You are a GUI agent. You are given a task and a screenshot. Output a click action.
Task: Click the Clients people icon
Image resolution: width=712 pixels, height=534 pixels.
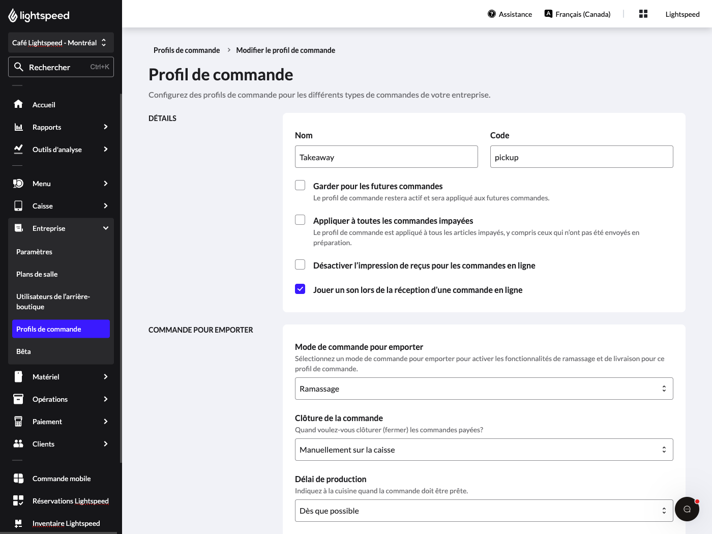point(18,444)
